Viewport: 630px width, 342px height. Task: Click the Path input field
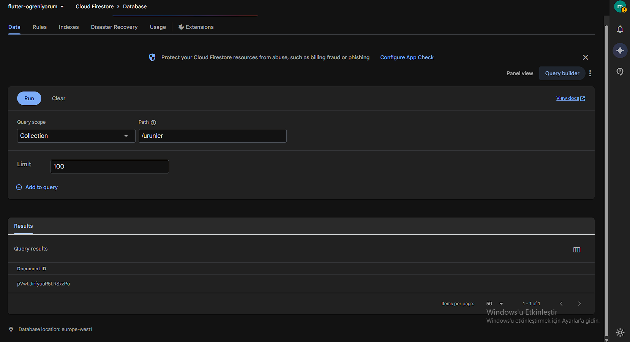pyautogui.click(x=213, y=136)
